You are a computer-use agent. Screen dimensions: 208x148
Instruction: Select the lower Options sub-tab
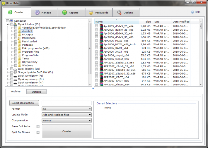[37, 92]
